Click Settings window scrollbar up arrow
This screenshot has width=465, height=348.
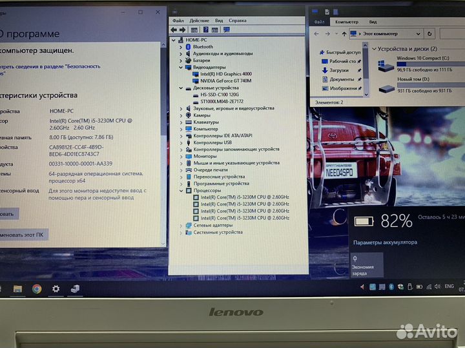click(163, 44)
